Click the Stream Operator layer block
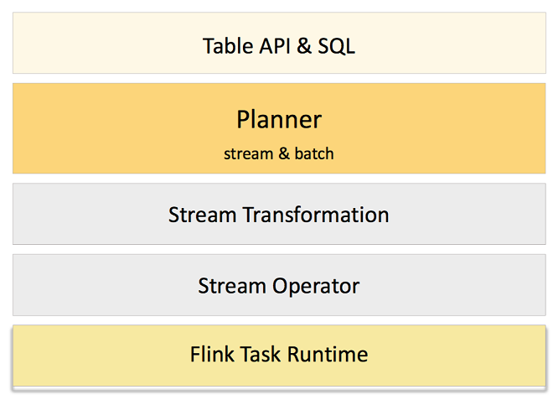Viewport: 558px width, 405px height. pos(279,286)
